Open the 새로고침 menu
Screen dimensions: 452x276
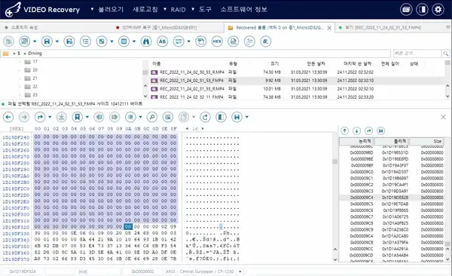coord(145,9)
